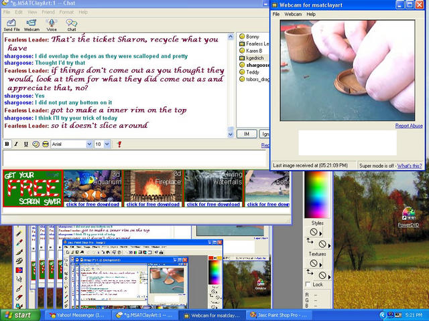Switch to Webcam for msatclay taskbar button
The height and width of the screenshot is (321, 429).
click(212, 315)
